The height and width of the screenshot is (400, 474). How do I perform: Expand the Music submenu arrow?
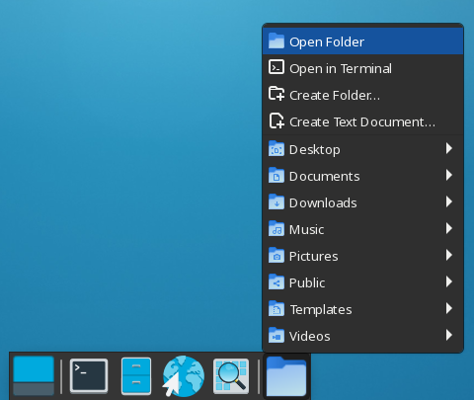(449, 228)
